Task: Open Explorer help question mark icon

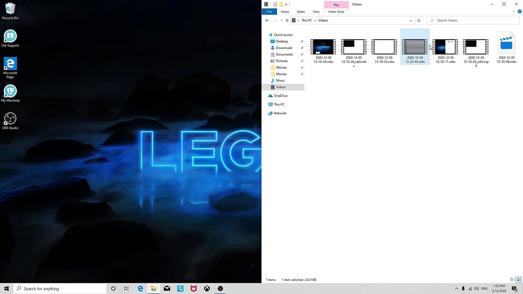Action: pyautogui.click(x=519, y=11)
